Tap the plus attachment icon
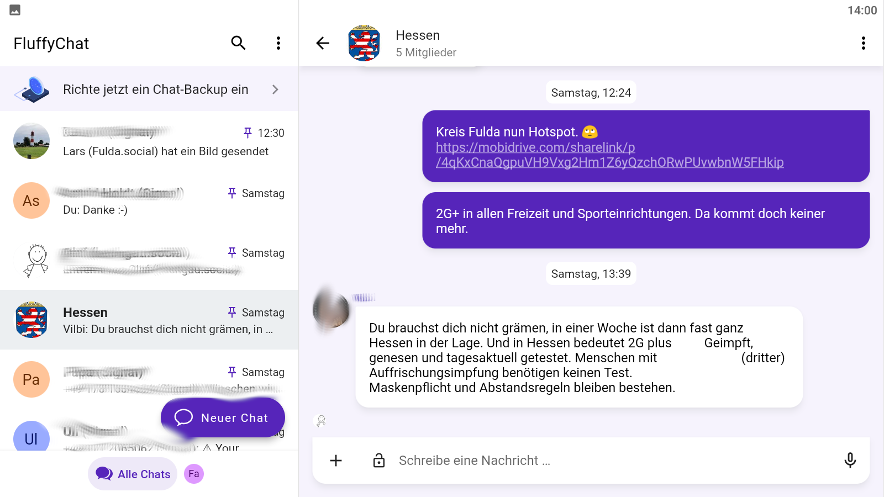The width and height of the screenshot is (884, 497). click(x=336, y=461)
